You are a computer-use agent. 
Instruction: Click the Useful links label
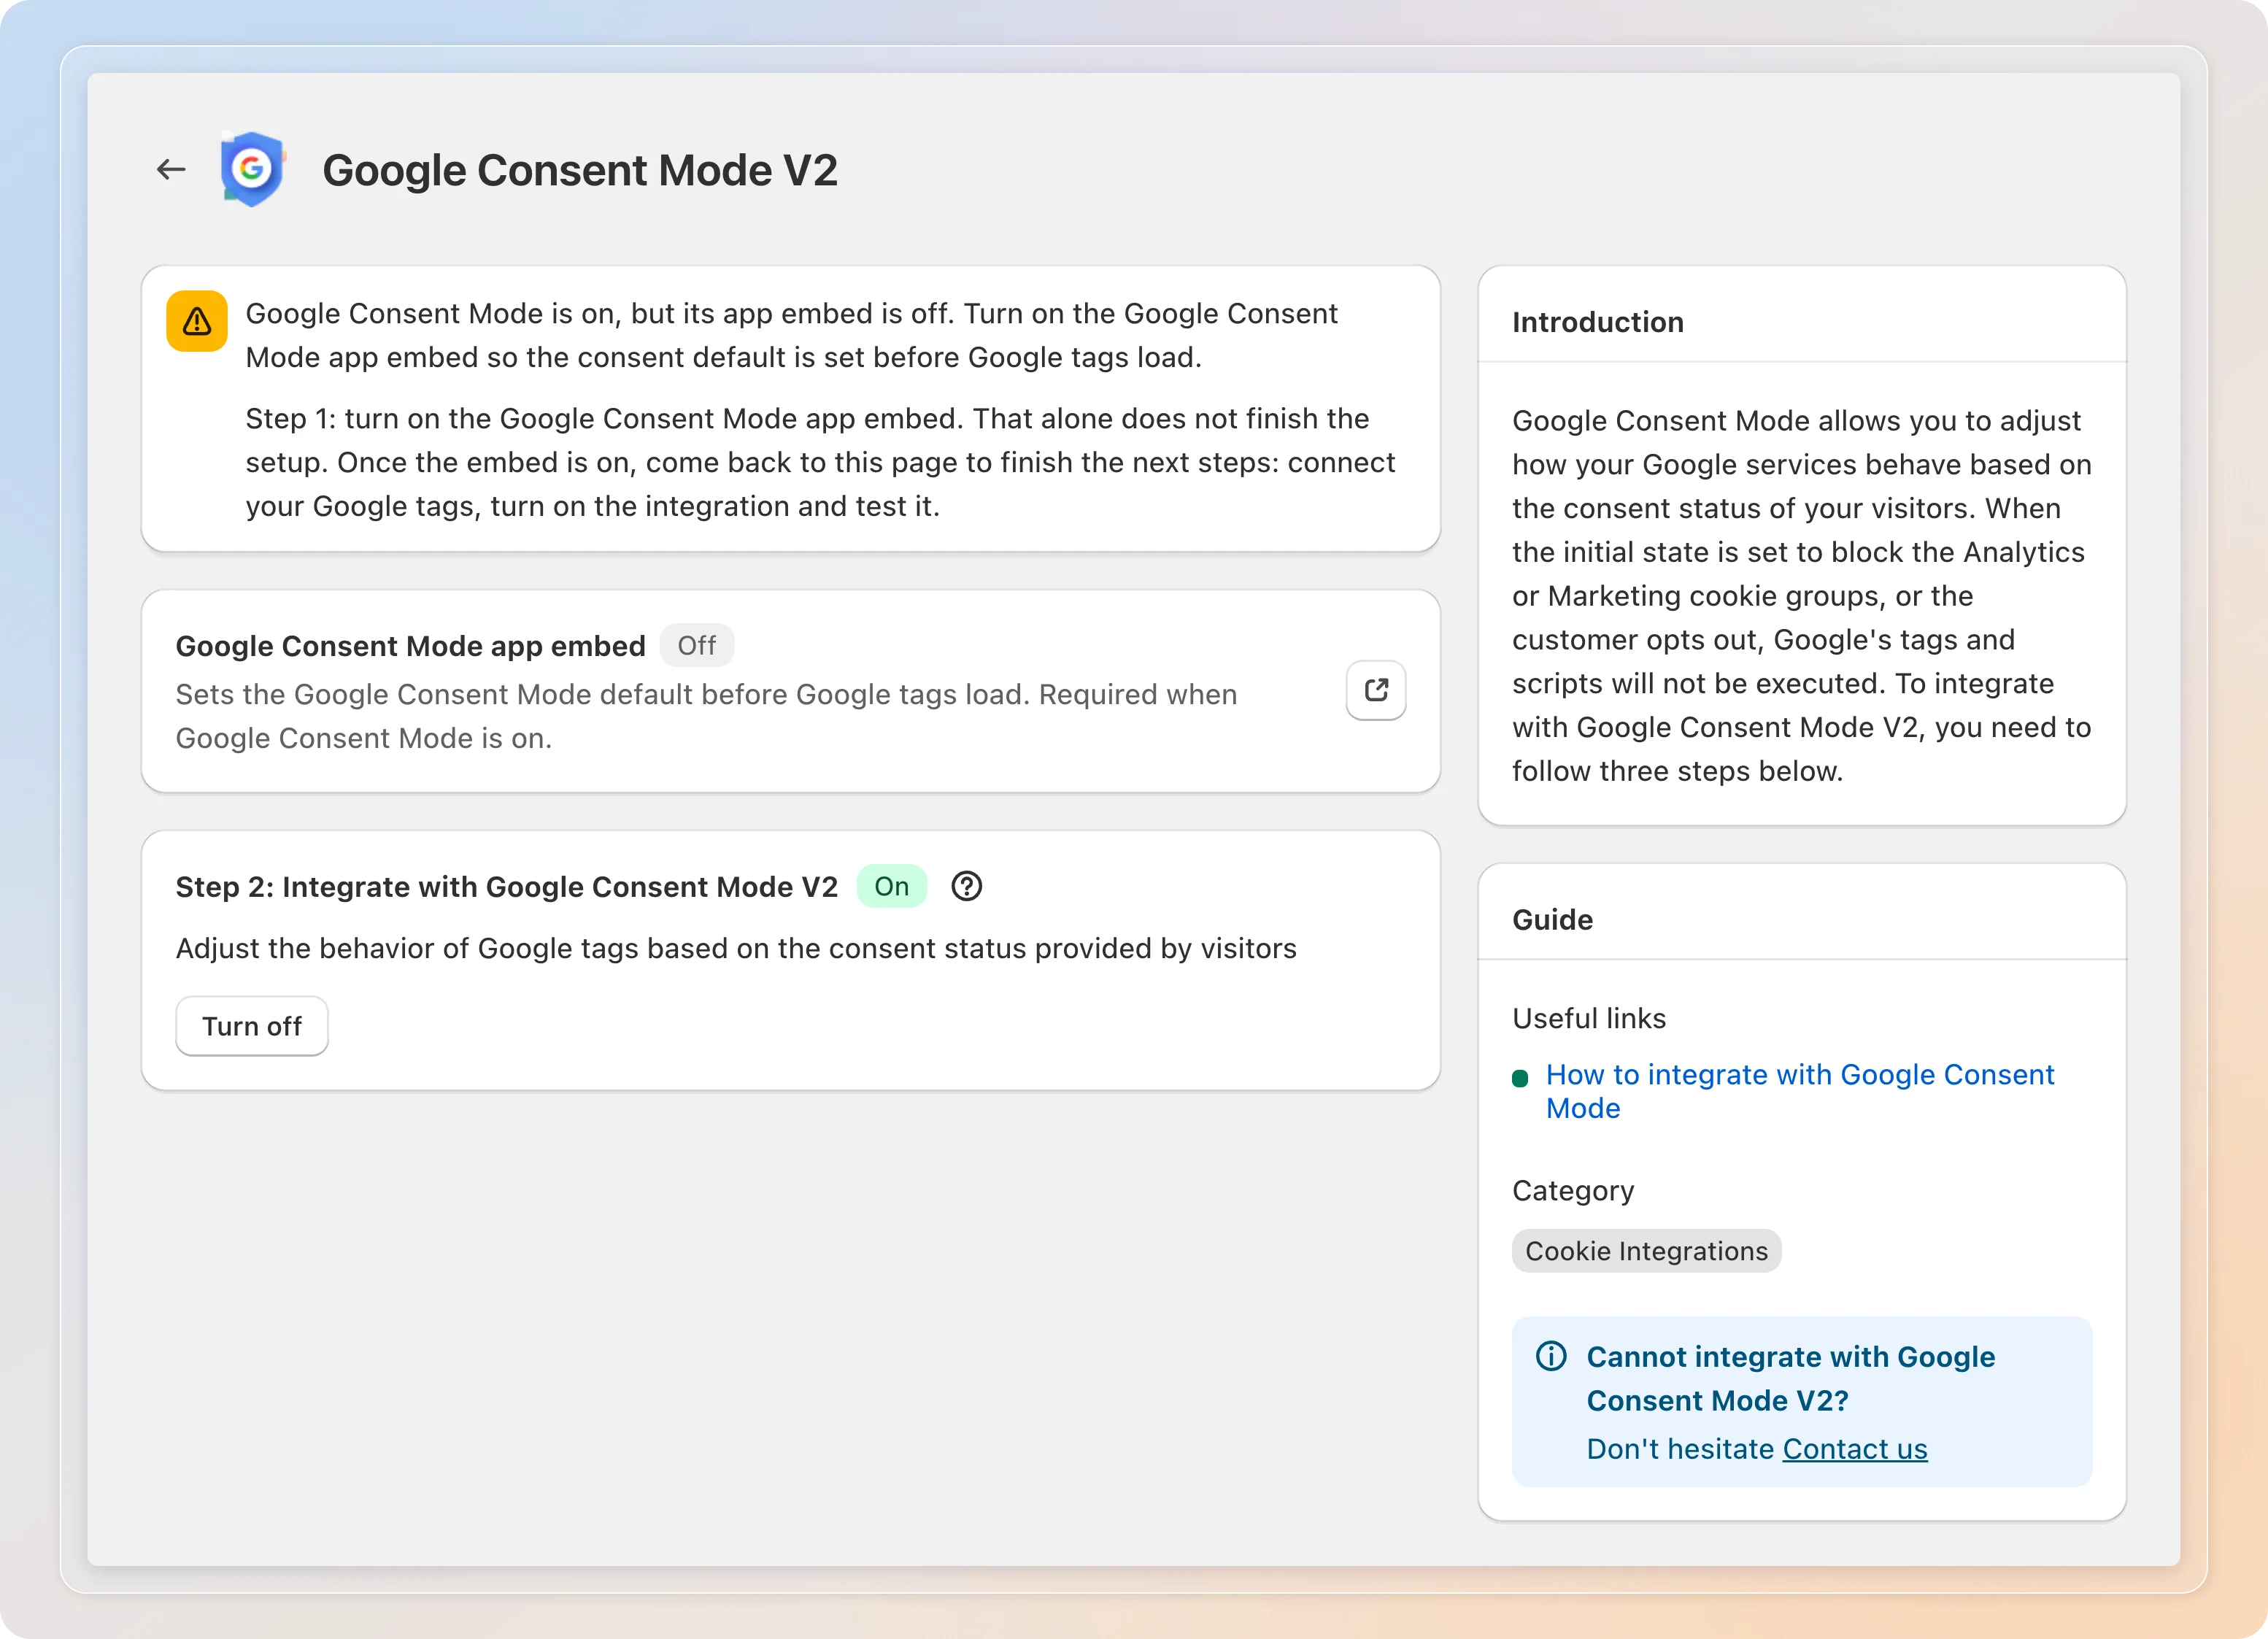tap(1589, 1018)
